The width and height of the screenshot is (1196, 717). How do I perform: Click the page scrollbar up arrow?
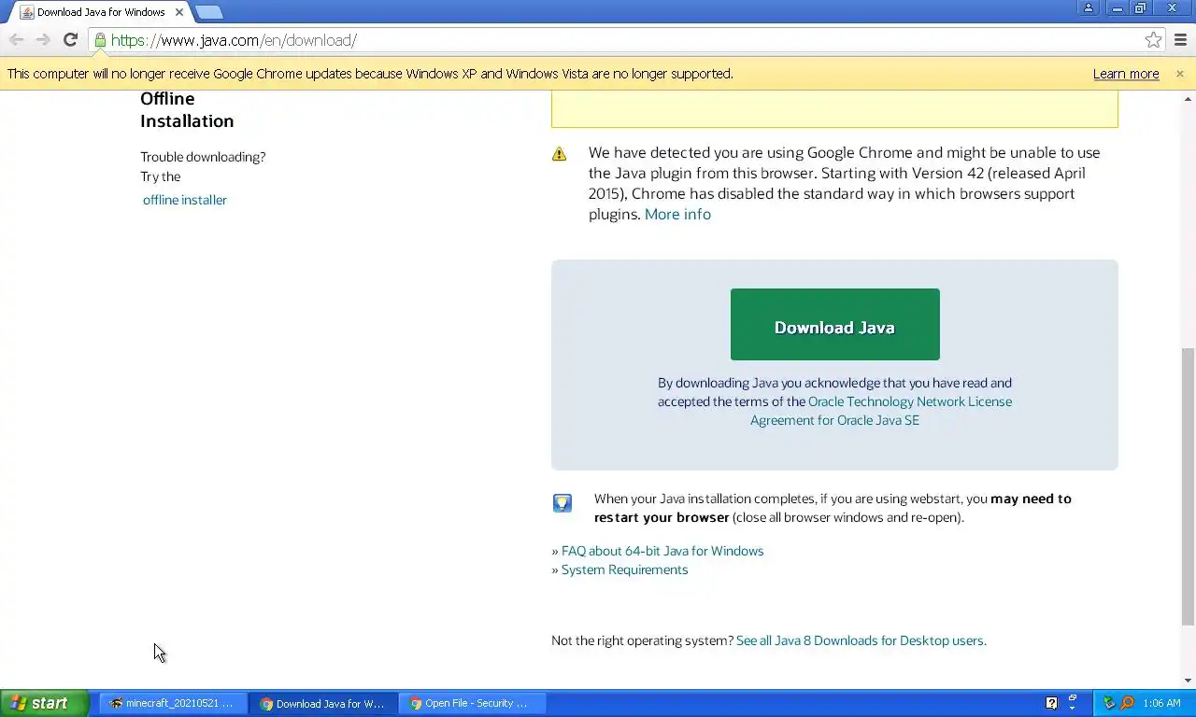[1188, 98]
